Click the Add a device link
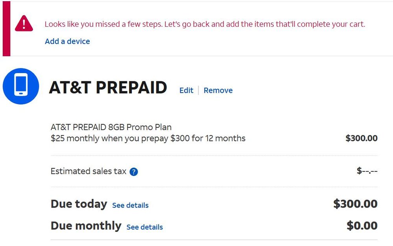Image resolution: width=393 pixels, height=246 pixels. tap(67, 41)
